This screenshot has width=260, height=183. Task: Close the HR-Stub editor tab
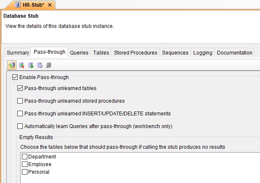coord(50,5)
